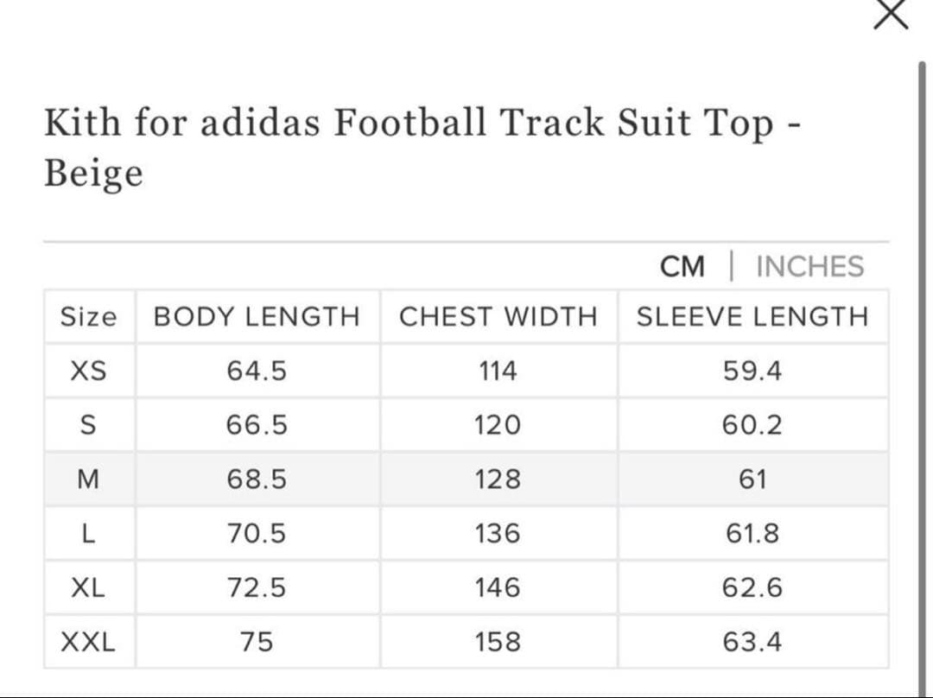
Task: Select the M size row
Action: pos(89,479)
